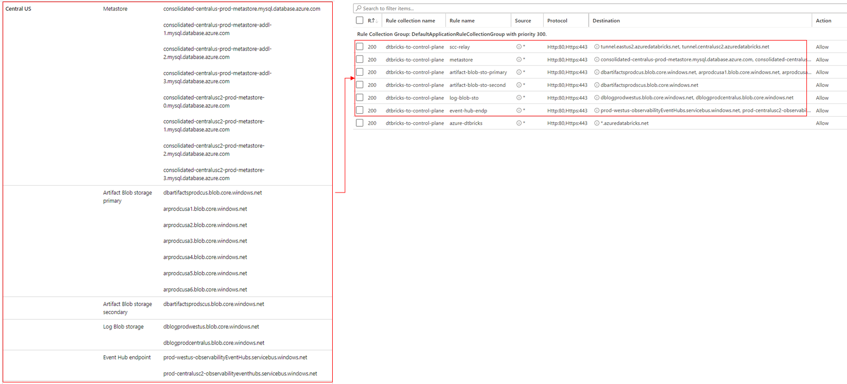The image size is (847, 384).
Task: Click the 'Rule Collection Group: DefaultApplicationRuleCollectionGroup' group heading
Action: click(x=452, y=34)
